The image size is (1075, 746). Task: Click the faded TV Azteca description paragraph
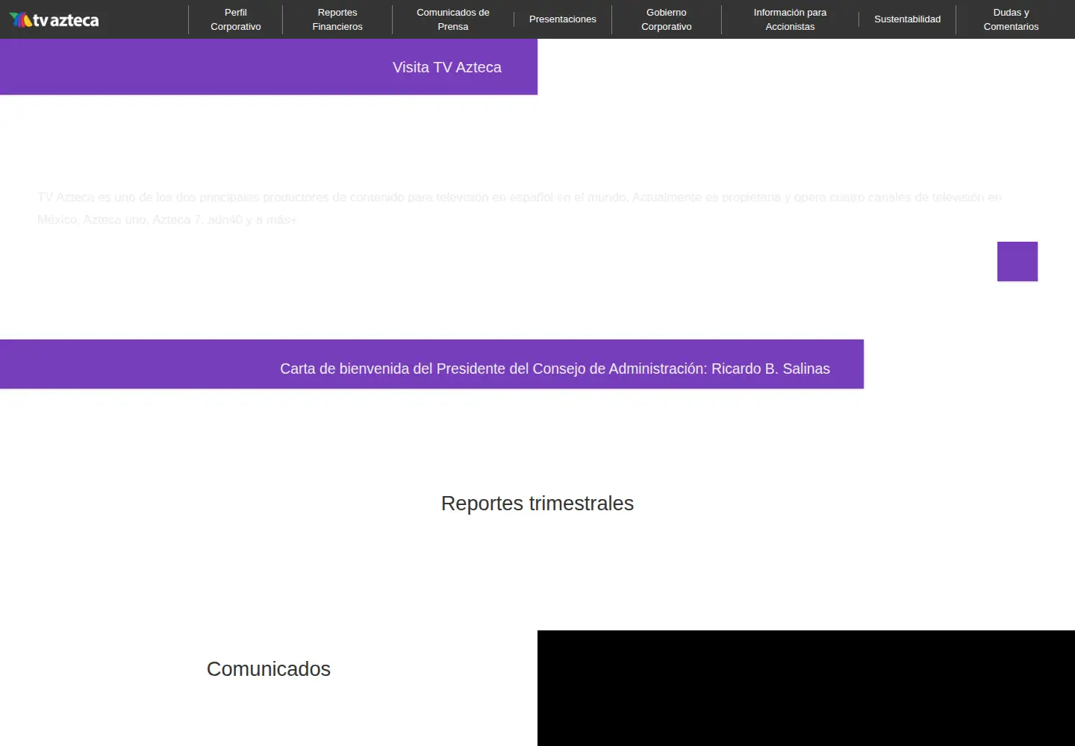520,208
